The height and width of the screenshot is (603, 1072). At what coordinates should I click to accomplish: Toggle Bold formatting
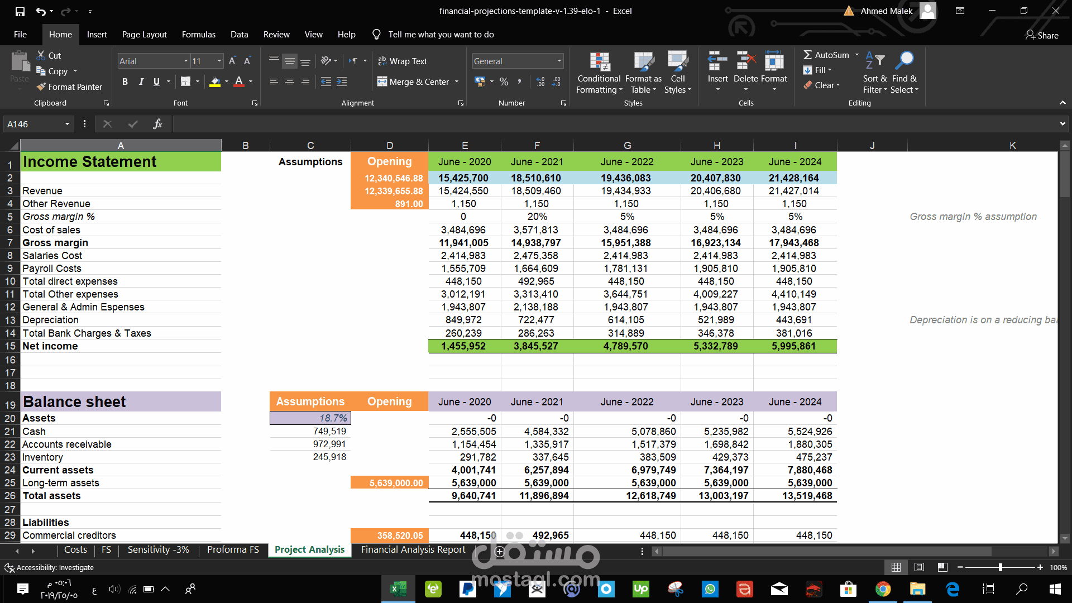click(125, 82)
